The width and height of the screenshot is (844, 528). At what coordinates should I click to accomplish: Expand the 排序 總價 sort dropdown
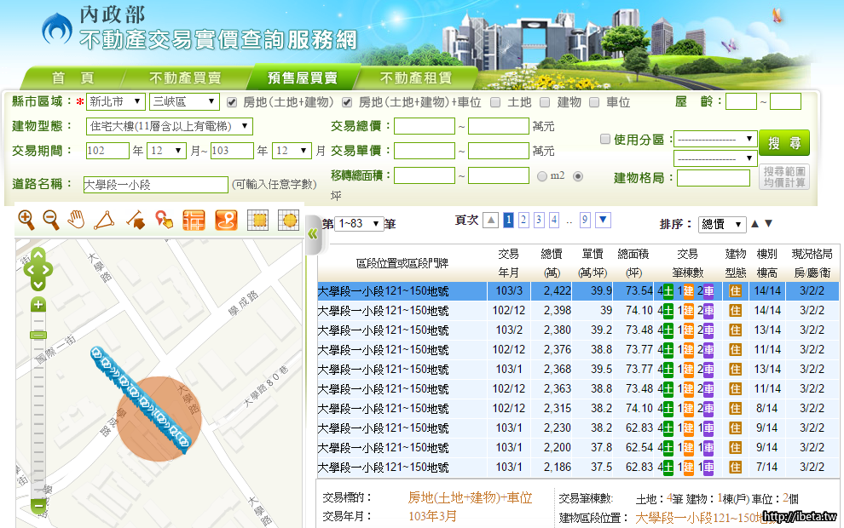click(722, 224)
